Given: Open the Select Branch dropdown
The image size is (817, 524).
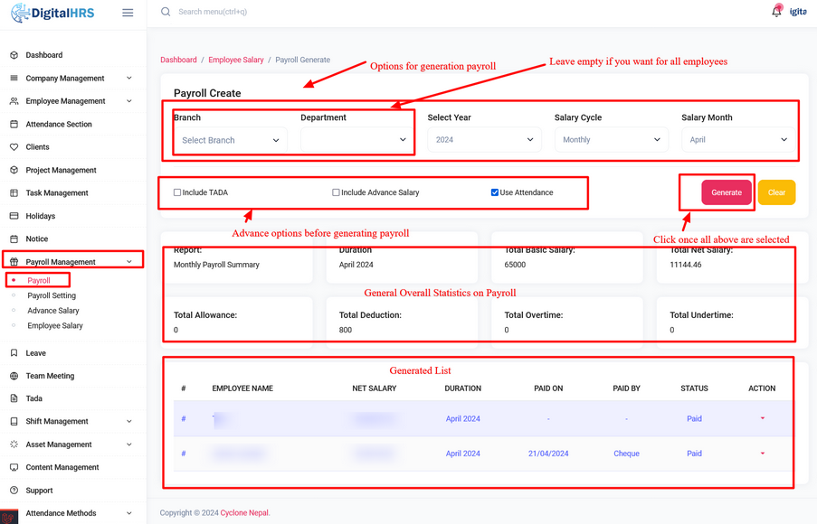Looking at the screenshot, I should [x=230, y=140].
